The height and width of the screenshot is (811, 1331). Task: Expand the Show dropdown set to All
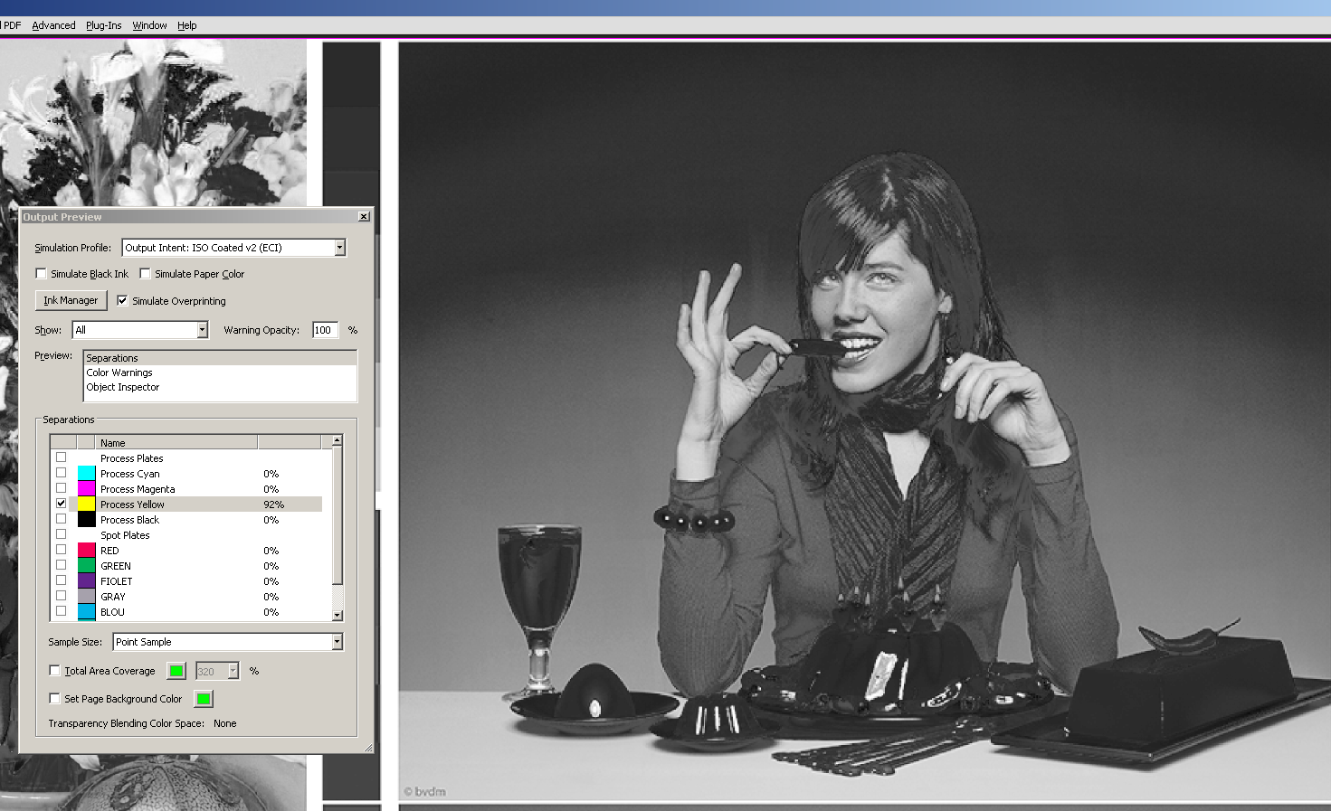click(x=202, y=330)
